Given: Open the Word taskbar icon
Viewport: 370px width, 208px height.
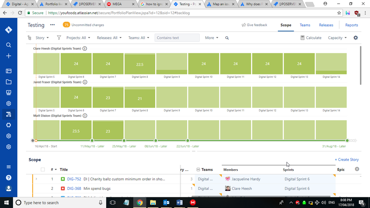Looking at the screenshot, I should (180, 202).
